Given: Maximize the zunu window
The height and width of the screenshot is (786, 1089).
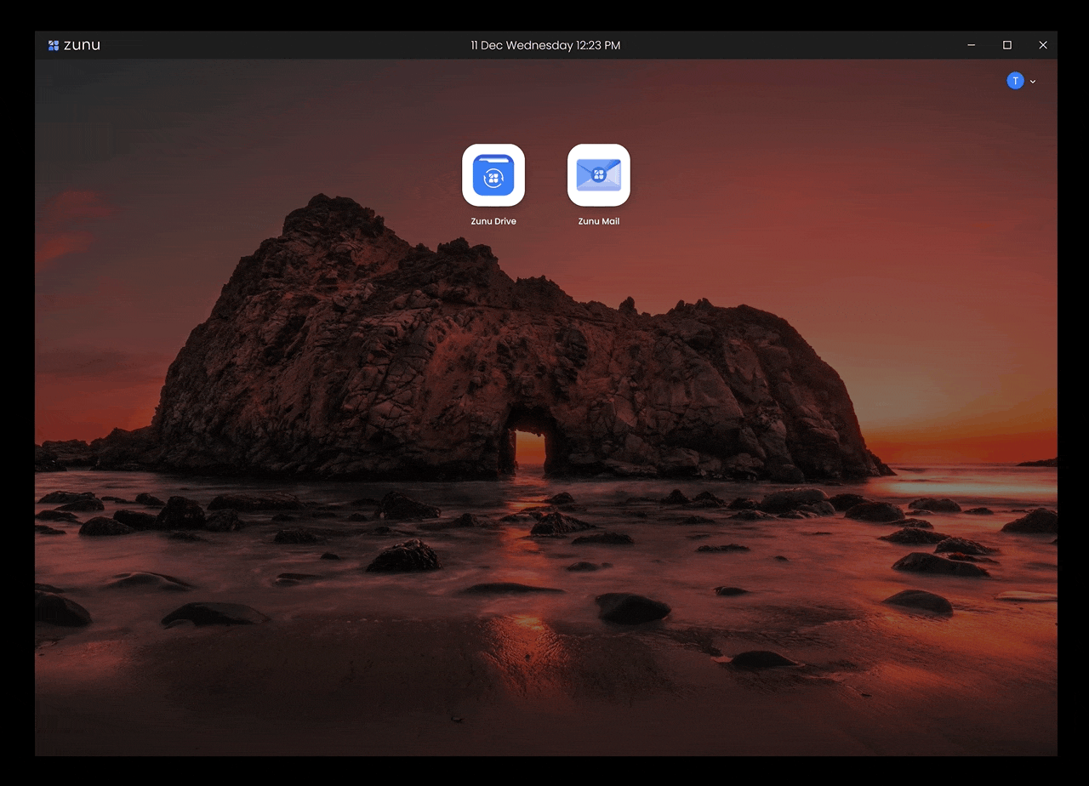Looking at the screenshot, I should [1006, 45].
